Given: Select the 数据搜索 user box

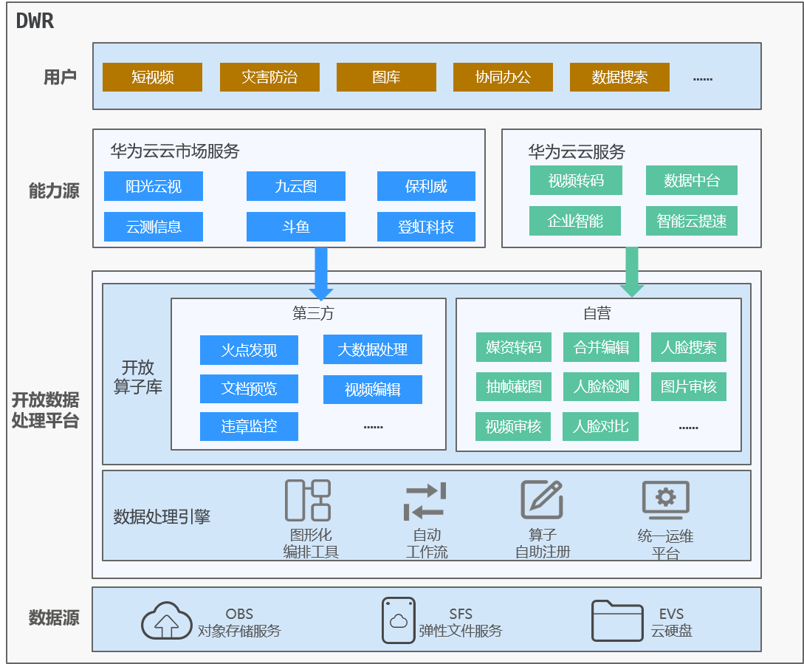Looking at the screenshot, I should (619, 77).
